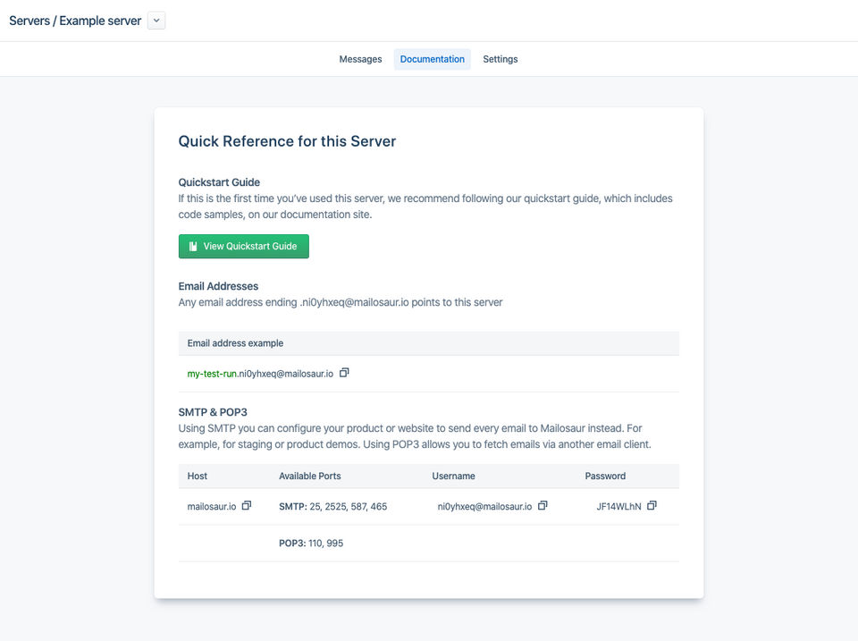This screenshot has height=641, width=858.
Task: Click the mailosaur.io host text
Action: 212,506
